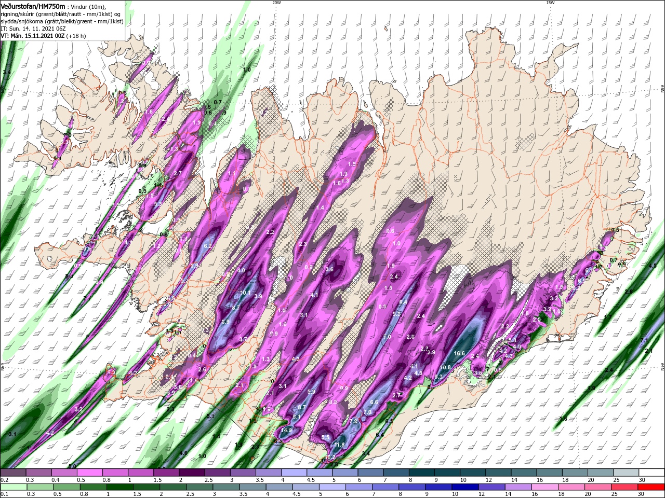Click the 15W longitude label
665x498 pixels.
click(550, 3)
